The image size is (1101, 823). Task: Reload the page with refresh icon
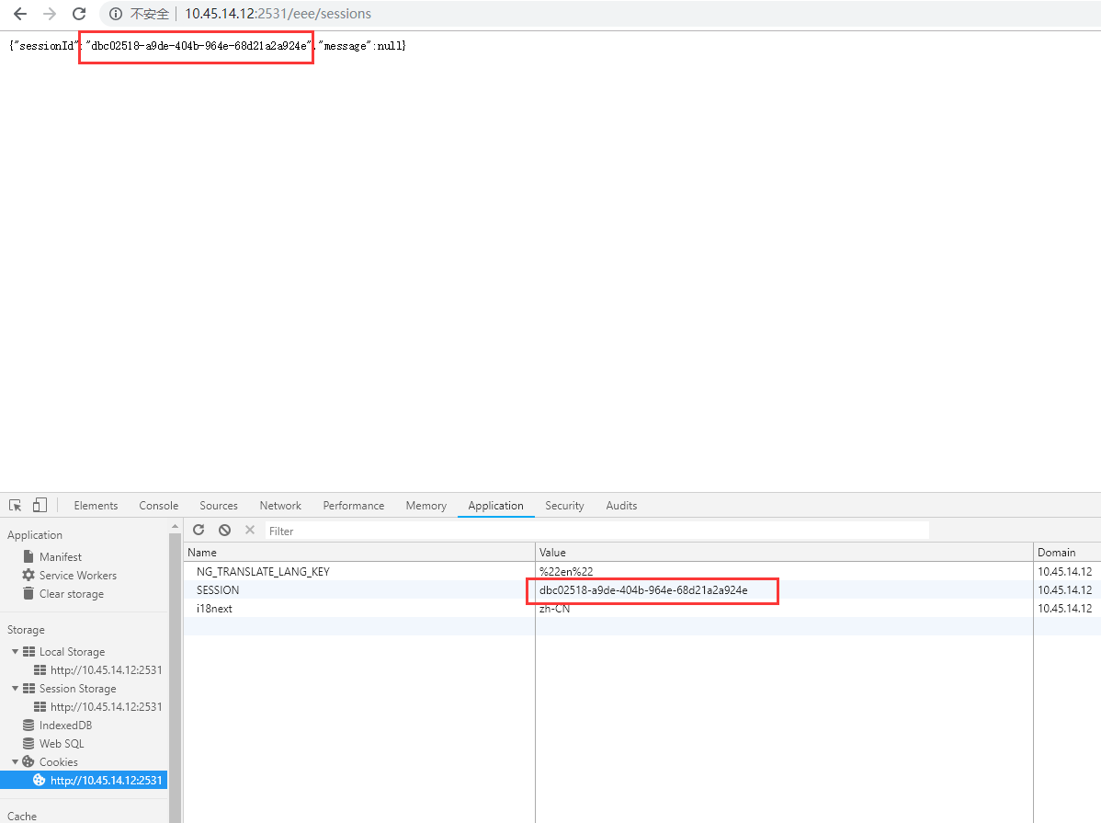click(79, 14)
